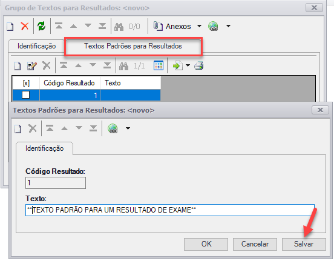Click green refresh arrows icon
Viewport: 334px width, 261px height.
(x=42, y=26)
